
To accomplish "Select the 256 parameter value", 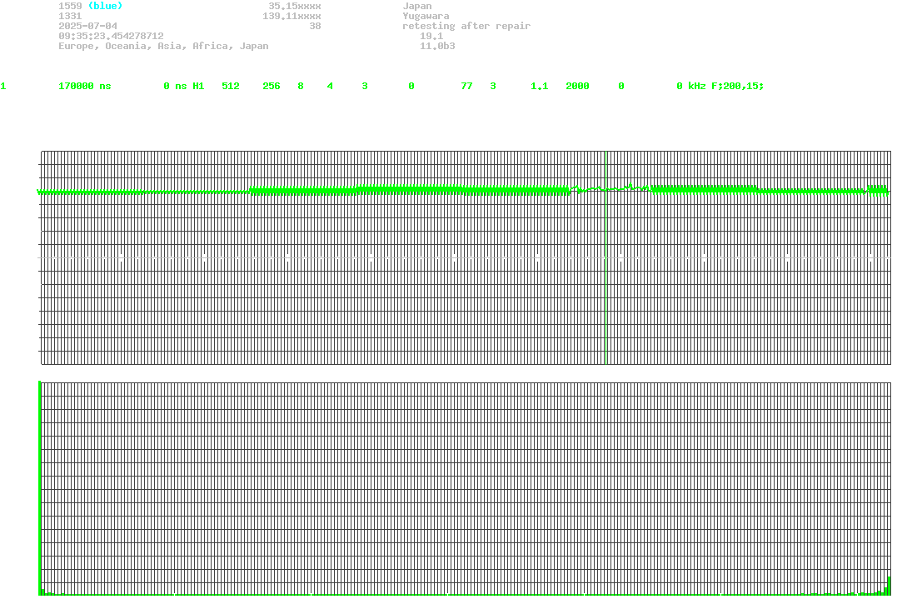I will click(x=271, y=86).
